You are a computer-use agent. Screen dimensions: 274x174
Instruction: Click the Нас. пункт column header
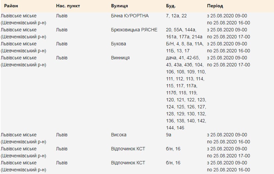(x=68, y=6)
